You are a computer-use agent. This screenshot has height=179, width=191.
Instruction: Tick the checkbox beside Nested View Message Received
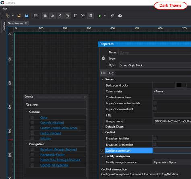click(x=32, y=160)
